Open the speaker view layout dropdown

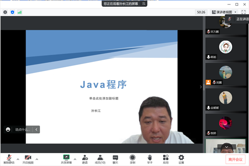coord(225,12)
